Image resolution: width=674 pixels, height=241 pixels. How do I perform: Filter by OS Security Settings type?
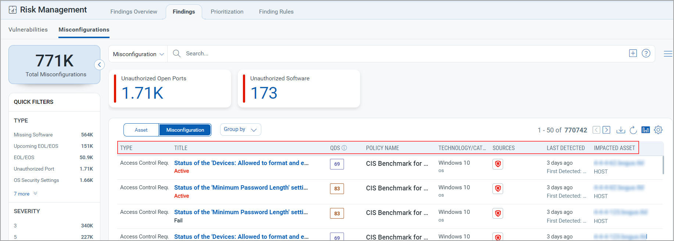(53, 180)
